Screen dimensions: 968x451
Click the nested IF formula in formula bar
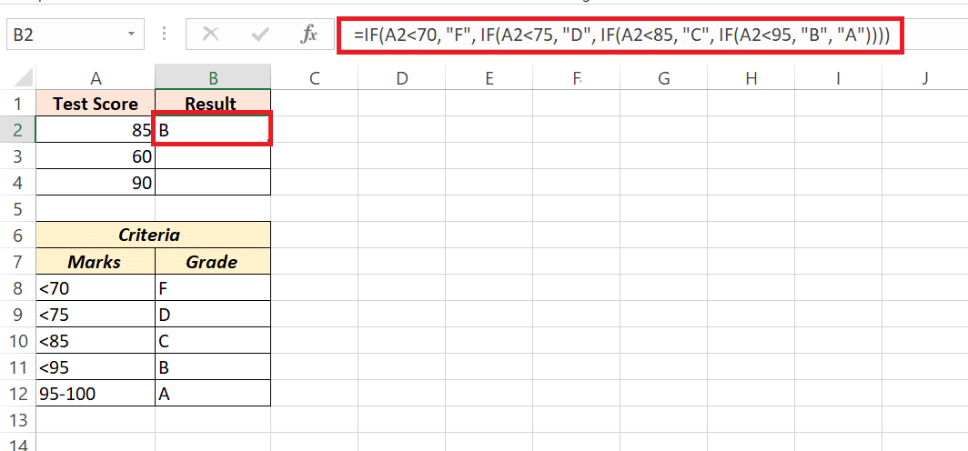(x=621, y=35)
